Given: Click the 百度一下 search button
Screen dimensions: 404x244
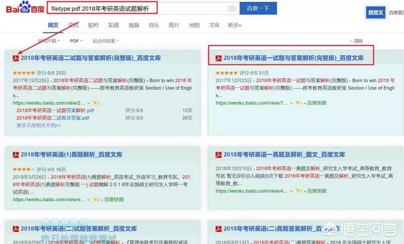Looking at the screenshot, I should [258, 8].
